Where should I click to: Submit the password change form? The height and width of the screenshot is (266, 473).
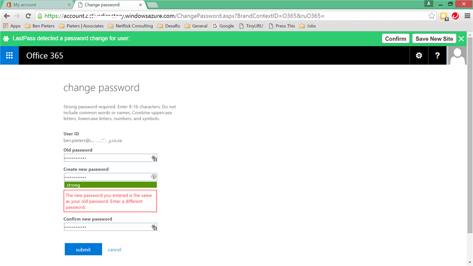[x=83, y=249]
